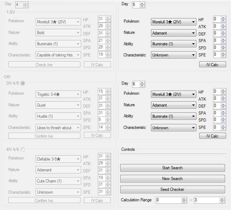Screen dimensions: 231x210
Task: Click Day 5 IV Calc button
Action: click(x=212, y=64)
